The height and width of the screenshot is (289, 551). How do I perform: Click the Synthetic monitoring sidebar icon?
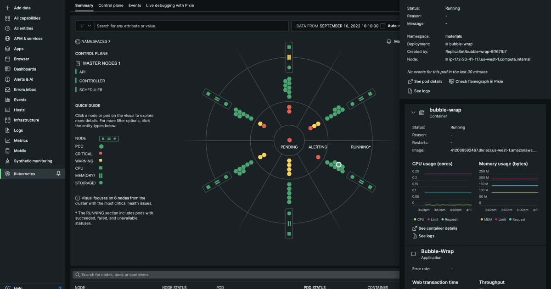point(6,161)
